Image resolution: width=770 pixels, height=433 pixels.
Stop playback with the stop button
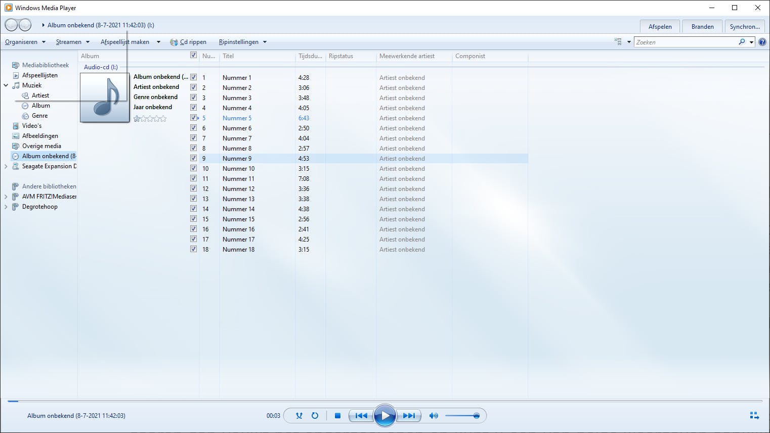point(337,416)
